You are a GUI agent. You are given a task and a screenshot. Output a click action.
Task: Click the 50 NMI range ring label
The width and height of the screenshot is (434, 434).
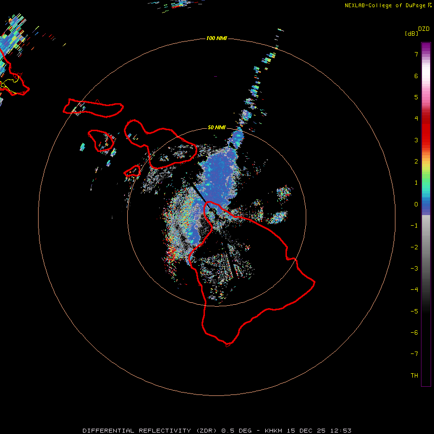[217, 127]
